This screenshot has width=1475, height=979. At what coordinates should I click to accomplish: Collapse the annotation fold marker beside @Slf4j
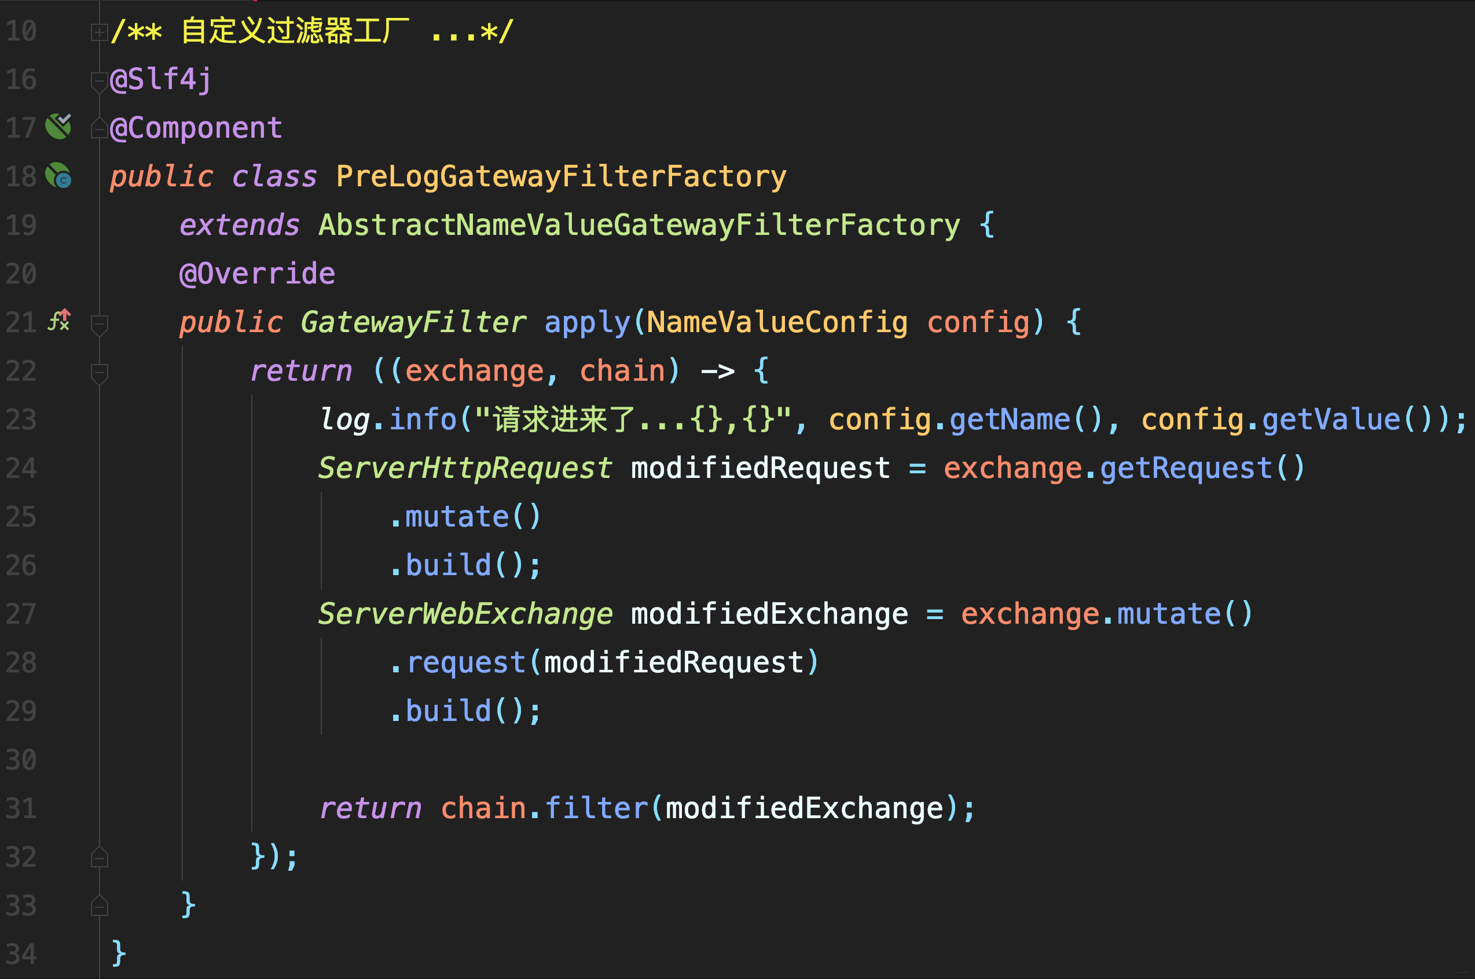[x=98, y=80]
